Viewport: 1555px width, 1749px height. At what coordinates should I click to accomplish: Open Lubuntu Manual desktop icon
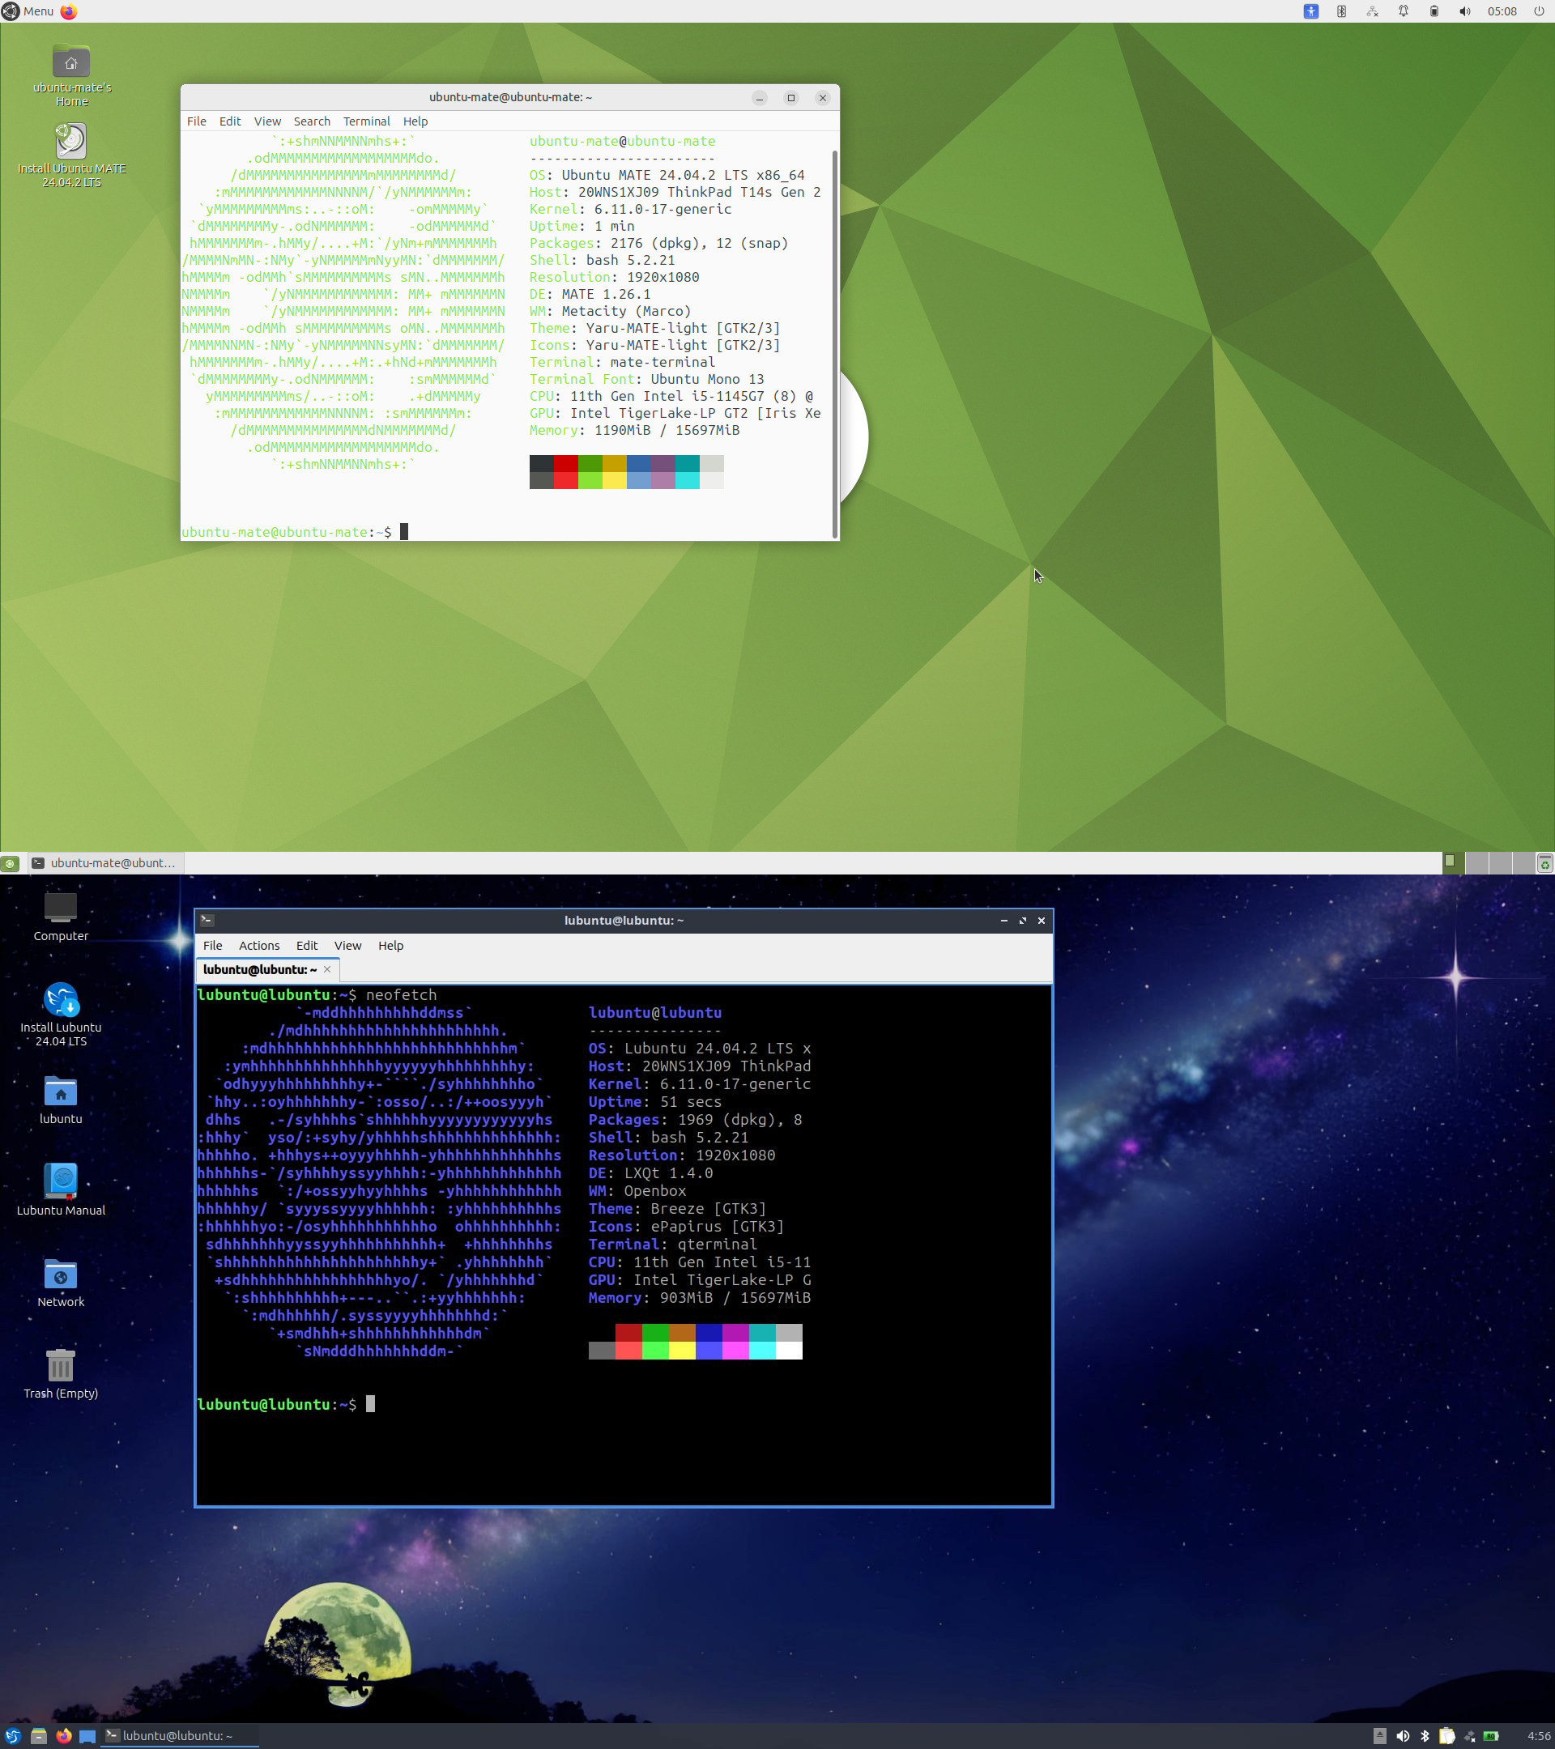coord(61,1190)
